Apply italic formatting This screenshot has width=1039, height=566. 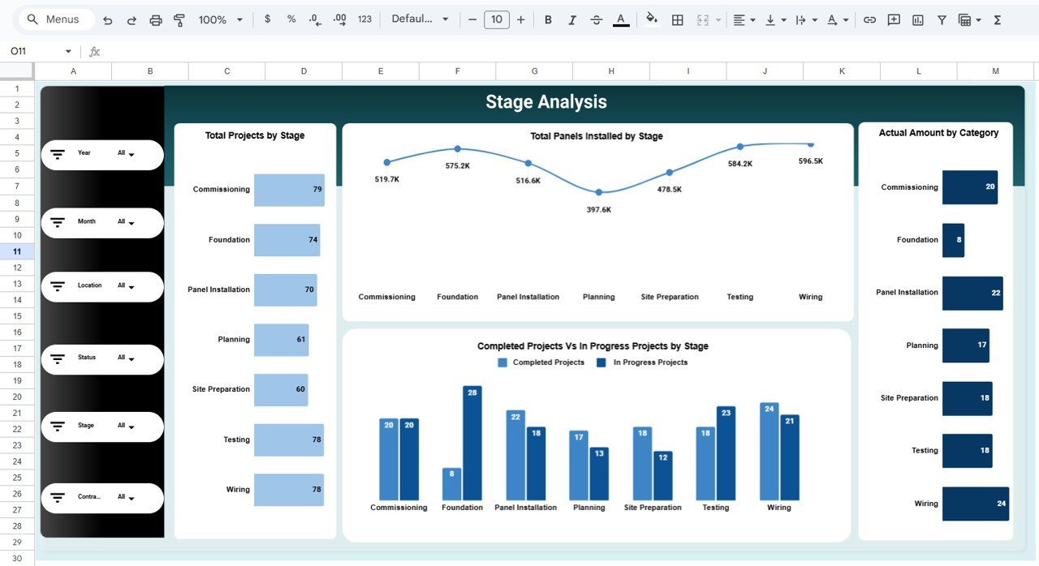click(572, 19)
